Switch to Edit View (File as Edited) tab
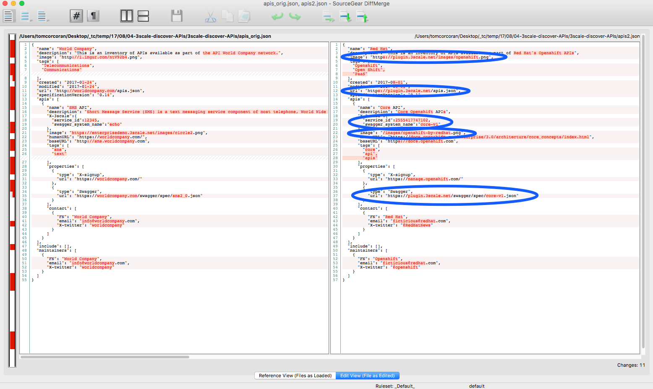The image size is (653, 389). (x=368, y=376)
